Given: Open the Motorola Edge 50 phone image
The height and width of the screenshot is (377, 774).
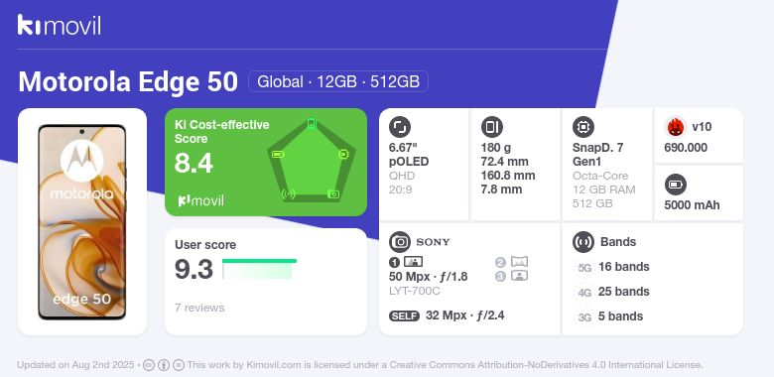Looking at the screenshot, I should [x=82, y=222].
